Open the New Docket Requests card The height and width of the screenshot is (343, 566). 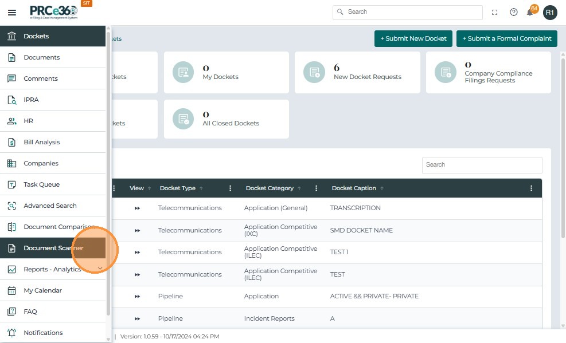point(357,73)
